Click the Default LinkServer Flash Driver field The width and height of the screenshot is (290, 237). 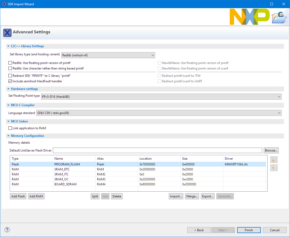click(157, 150)
